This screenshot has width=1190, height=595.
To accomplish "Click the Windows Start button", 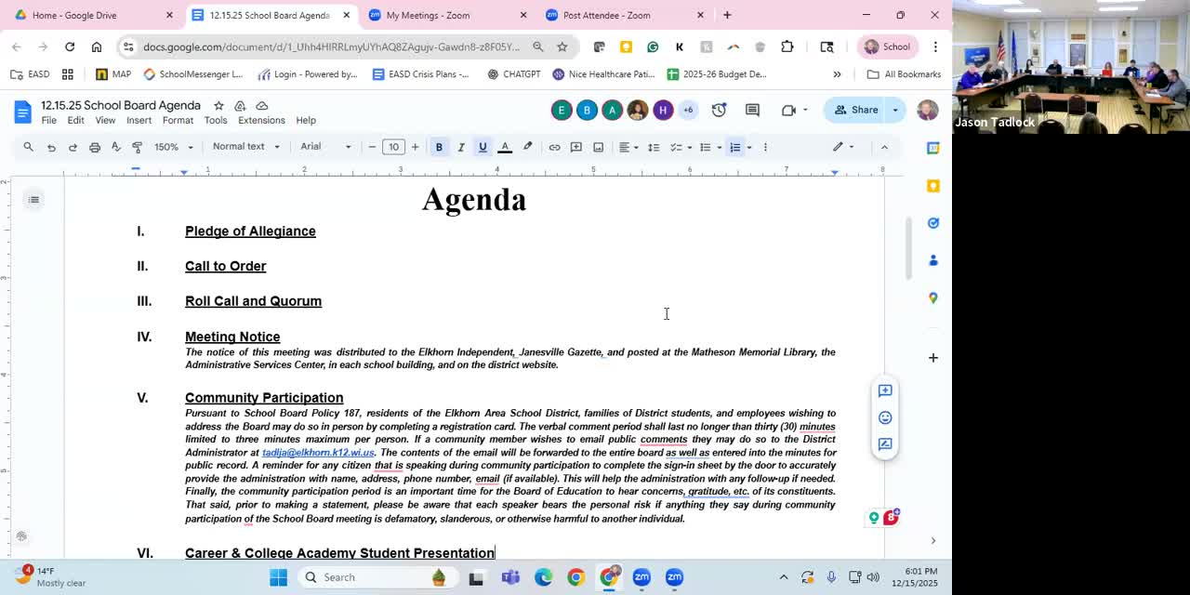I will (x=278, y=577).
